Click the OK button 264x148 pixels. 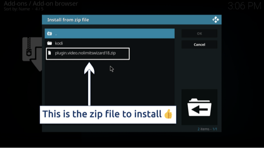click(199, 33)
